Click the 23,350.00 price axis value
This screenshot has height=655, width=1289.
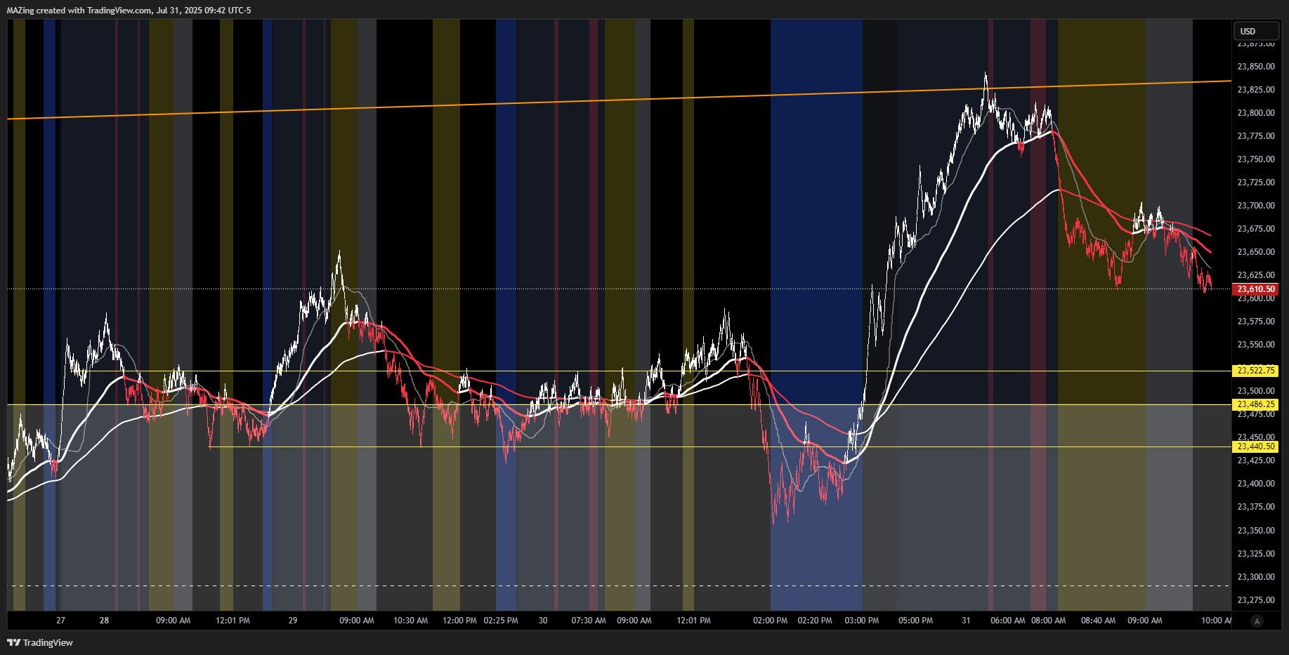click(x=1256, y=531)
